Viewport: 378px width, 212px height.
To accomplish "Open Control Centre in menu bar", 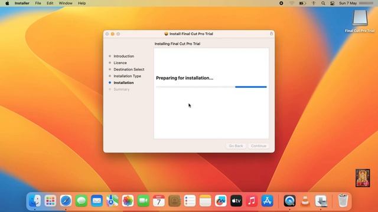I will tap(332, 3).
